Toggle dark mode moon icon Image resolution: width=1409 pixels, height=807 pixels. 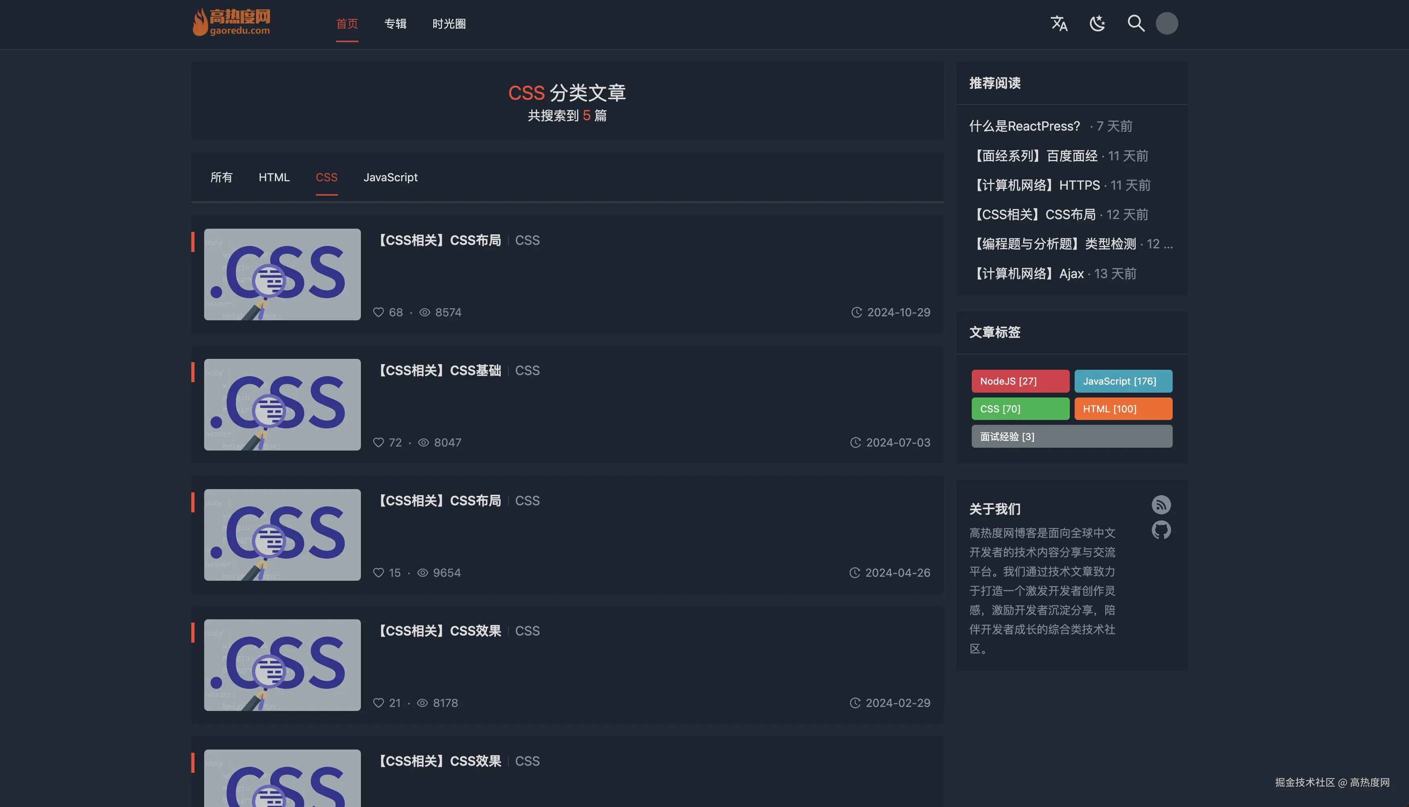1097,23
